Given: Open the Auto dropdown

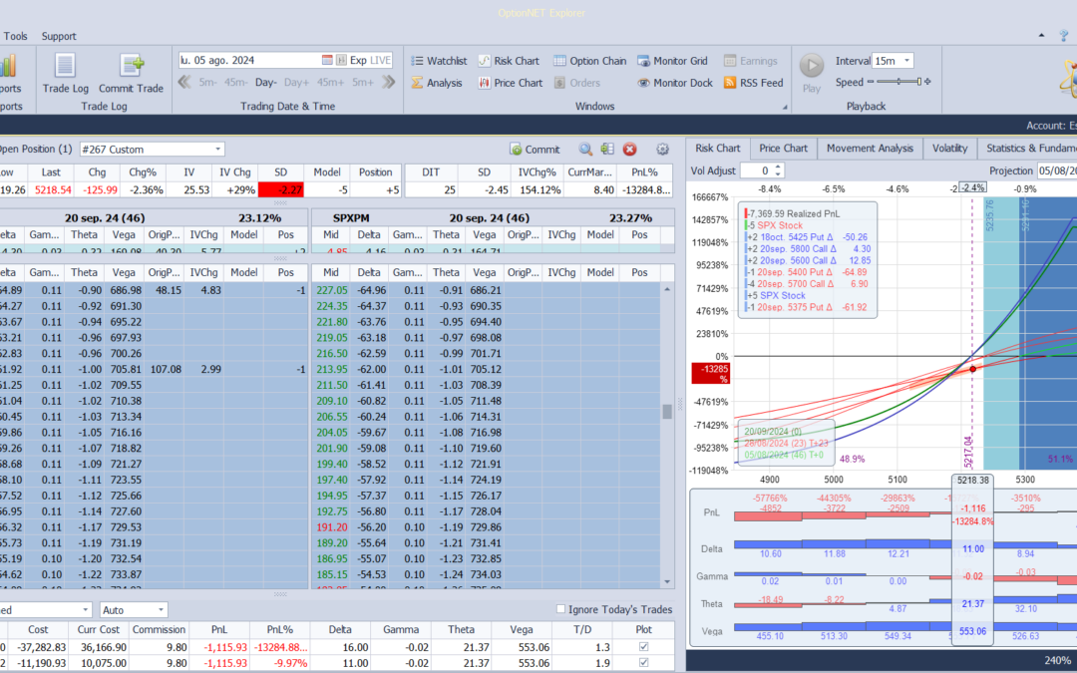Looking at the screenshot, I should point(161,609).
